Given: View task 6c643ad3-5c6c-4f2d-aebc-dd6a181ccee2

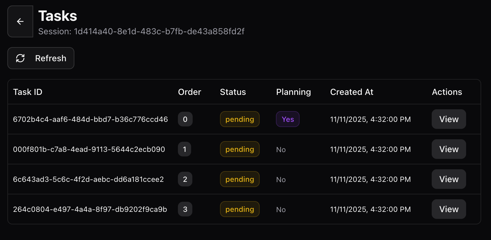Looking at the screenshot, I should coord(449,179).
